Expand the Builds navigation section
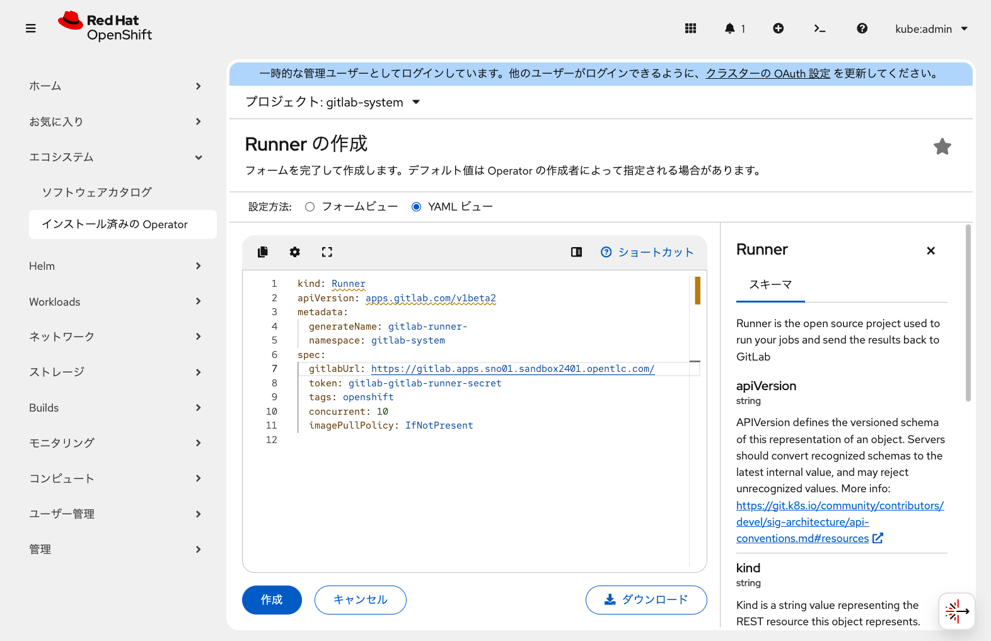Image resolution: width=991 pixels, height=641 pixels. (x=115, y=408)
